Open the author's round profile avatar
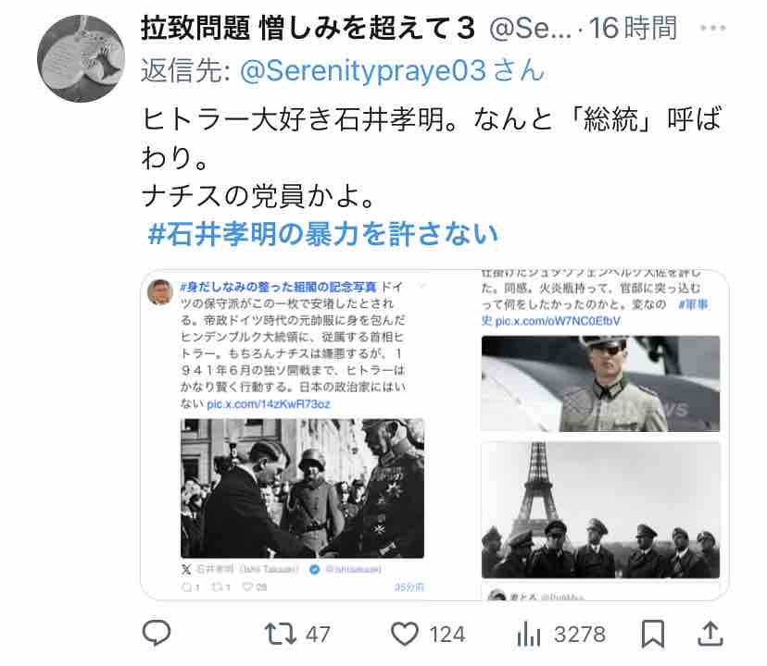The height and width of the screenshot is (666, 767). pyautogui.click(x=81, y=58)
